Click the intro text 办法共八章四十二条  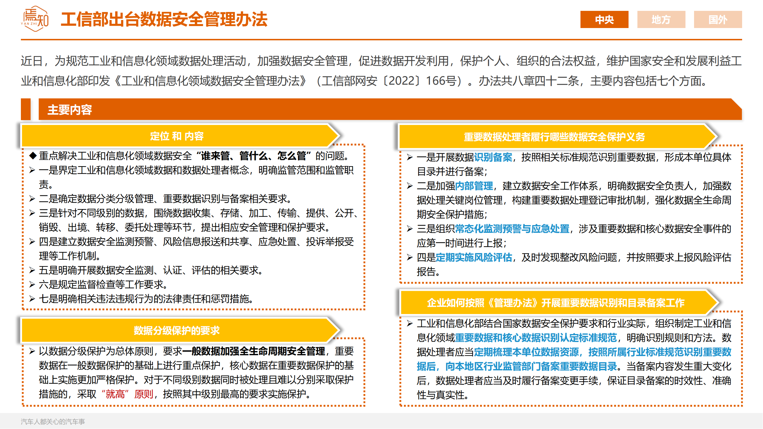[529, 81]
